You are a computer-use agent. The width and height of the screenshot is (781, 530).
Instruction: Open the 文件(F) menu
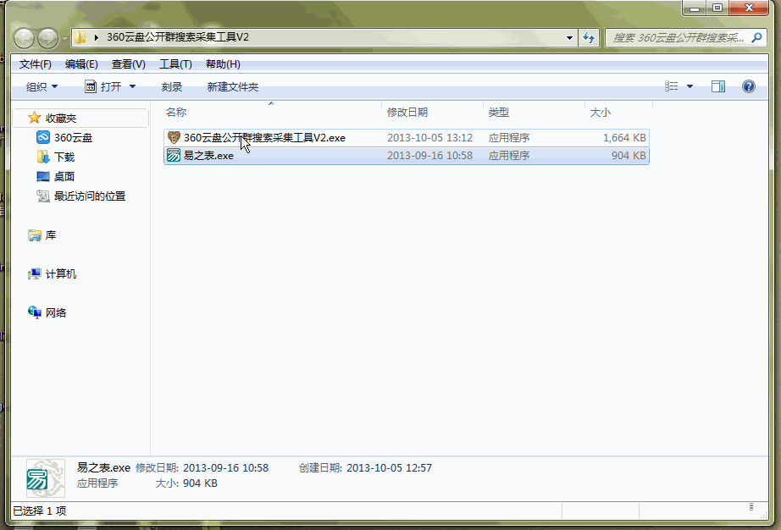click(35, 64)
